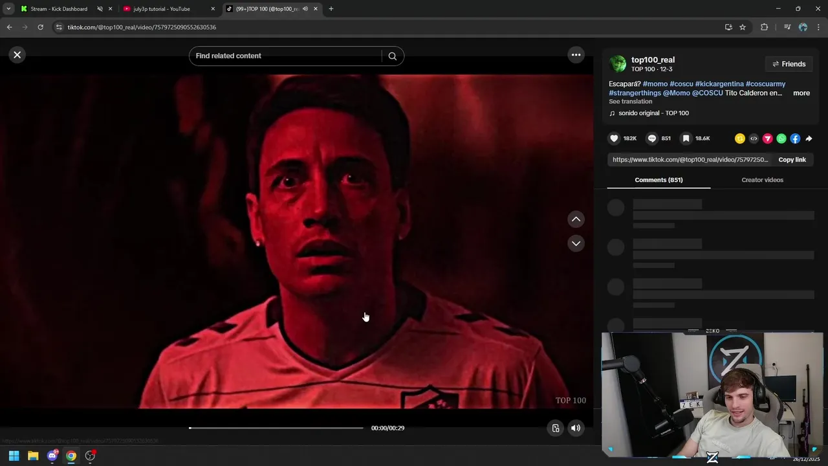Open the Windows Start menu
The height and width of the screenshot is (466, 828).
coord(14,456)
